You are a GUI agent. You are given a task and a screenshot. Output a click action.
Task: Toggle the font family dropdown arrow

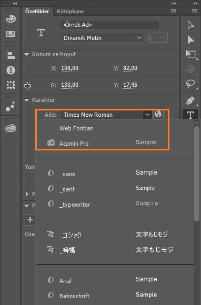[147, 115]
